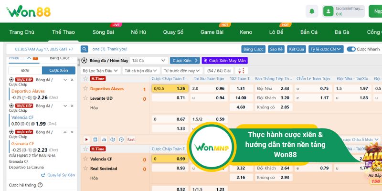The image size is (382, 191).
Task: Open Thể Thao menu
Action: click(x=64, y=32)
